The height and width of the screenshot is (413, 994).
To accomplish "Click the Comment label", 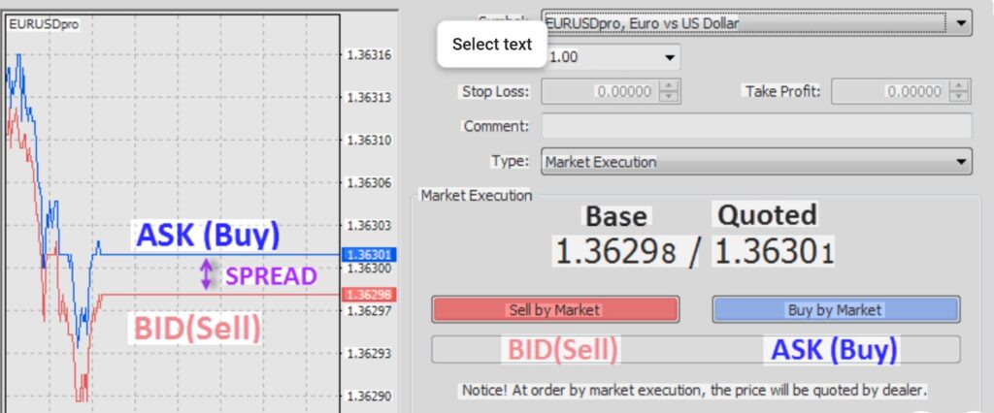I will point(496,126).
